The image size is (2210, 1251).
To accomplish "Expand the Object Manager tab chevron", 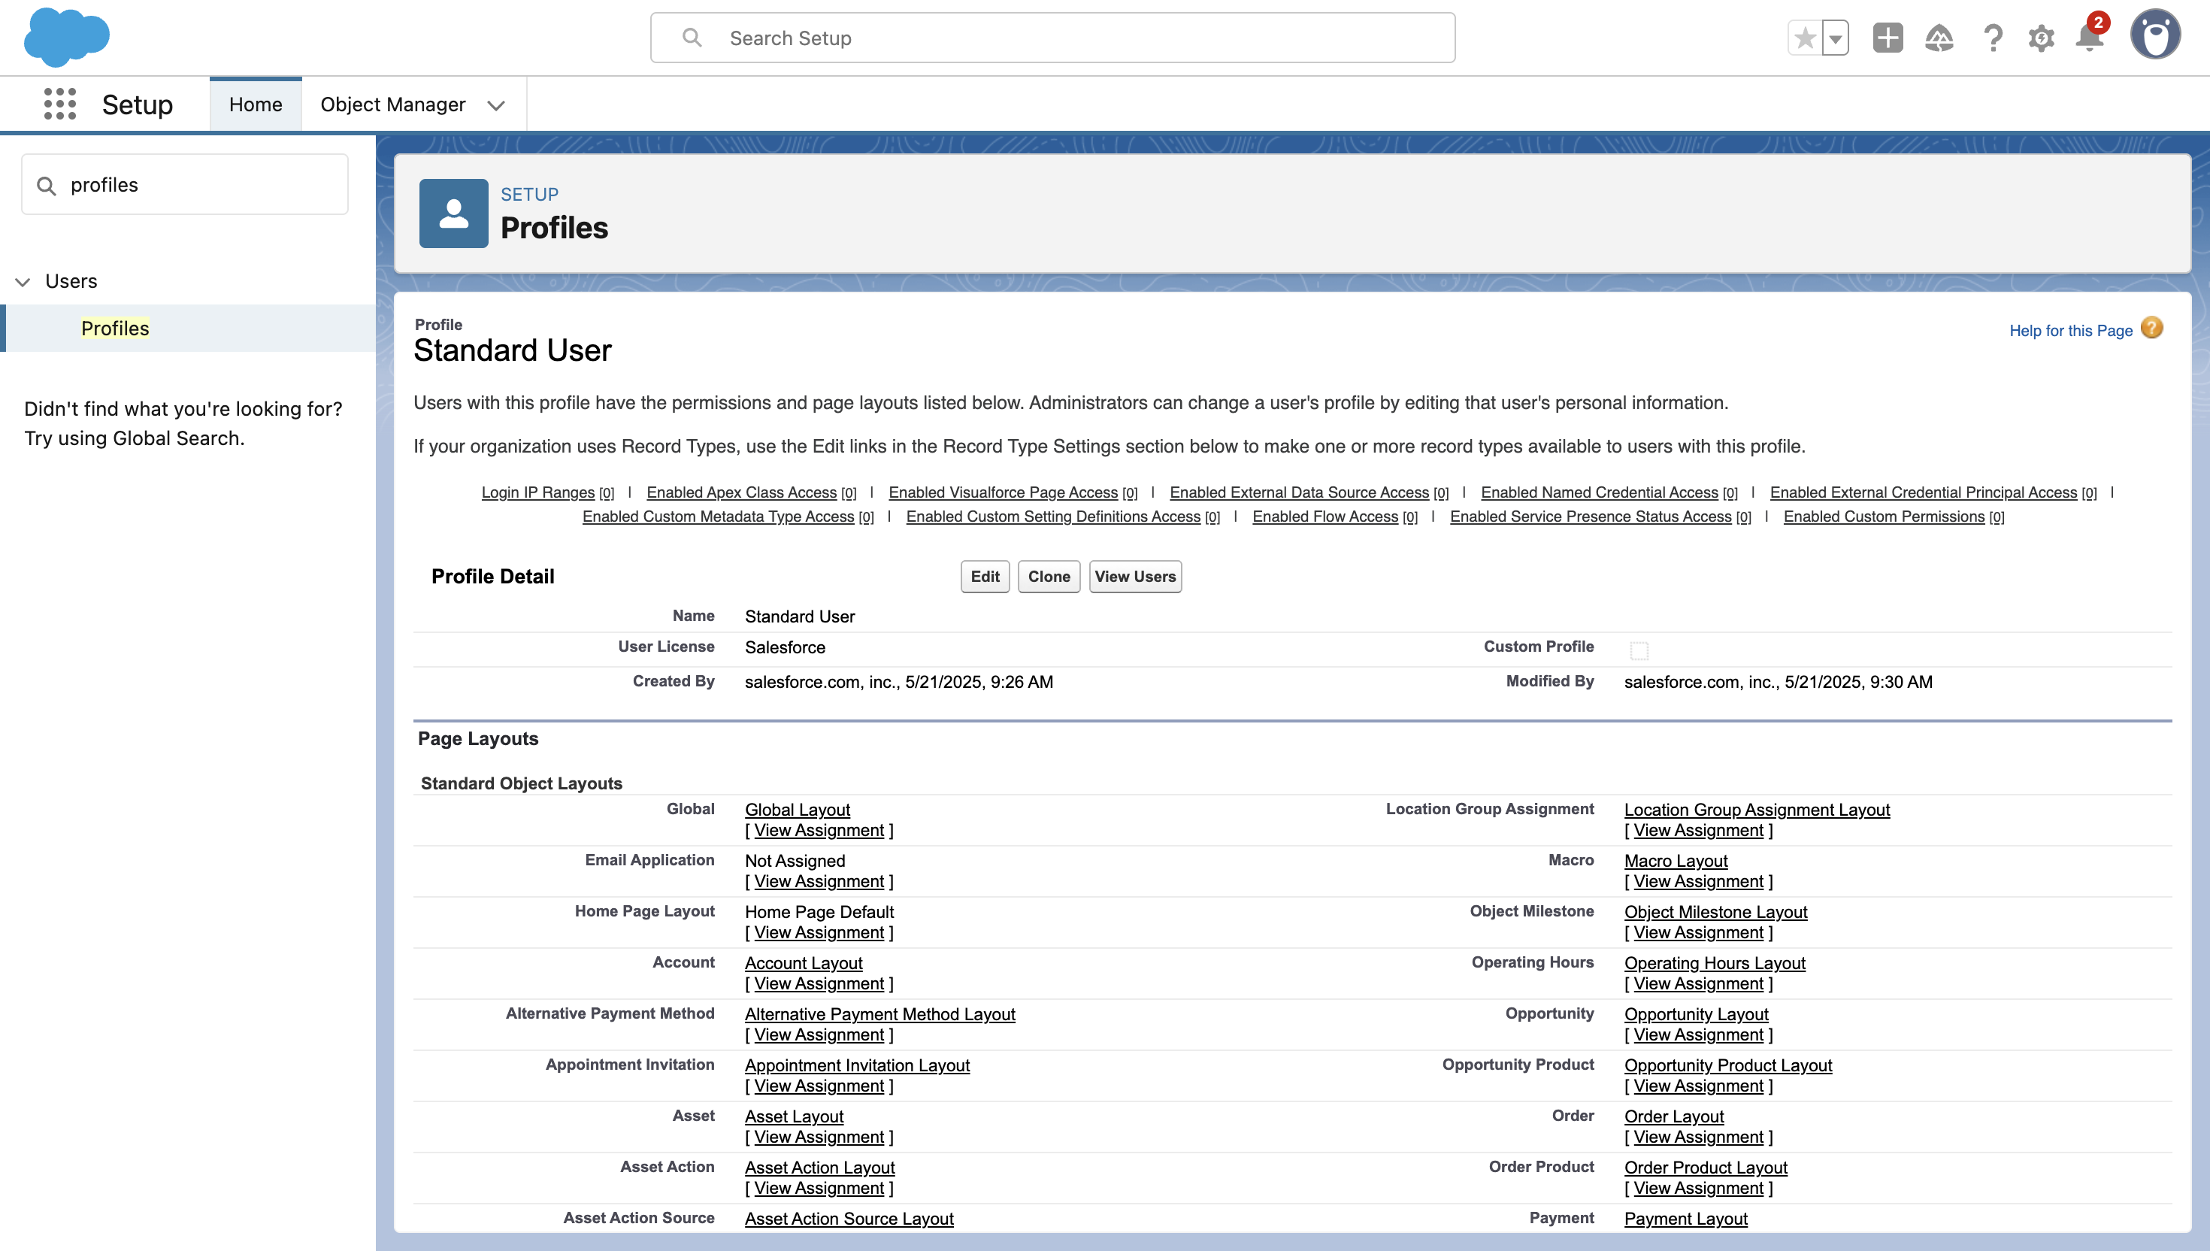I will click(495, 105).
